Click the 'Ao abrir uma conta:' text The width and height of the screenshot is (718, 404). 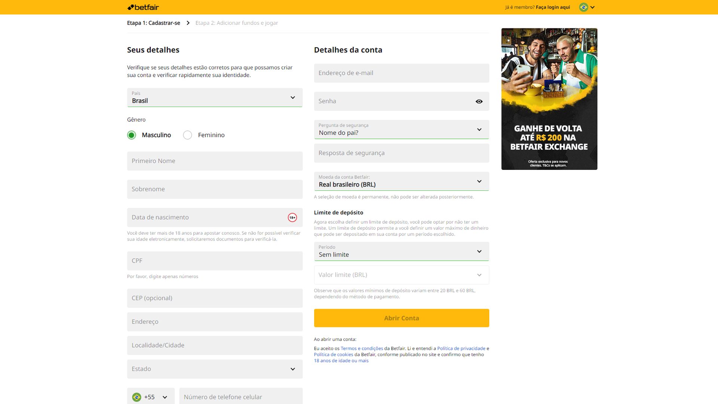pyautogui.click(x=335, y=339)
